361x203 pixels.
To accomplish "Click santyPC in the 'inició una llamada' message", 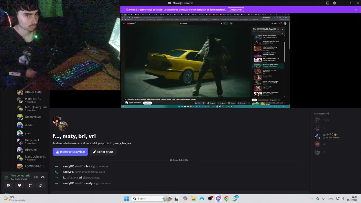I will (69, 172).
